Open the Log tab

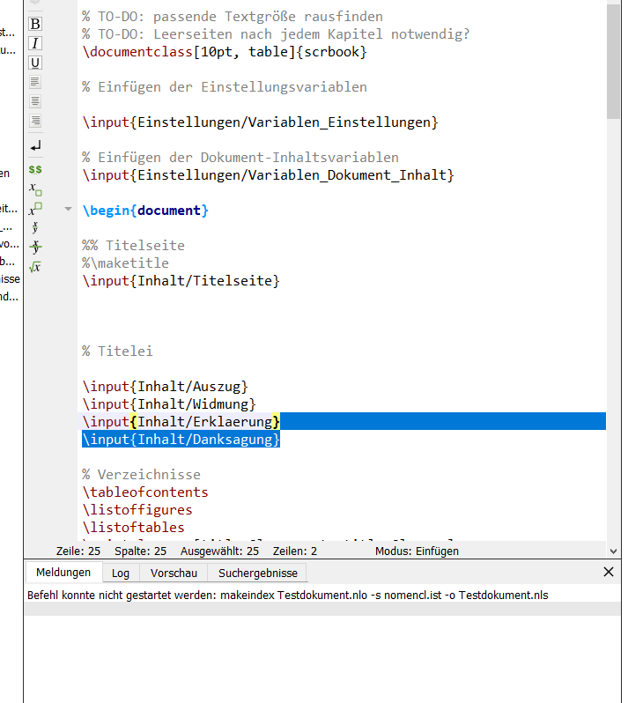point(121,573)
